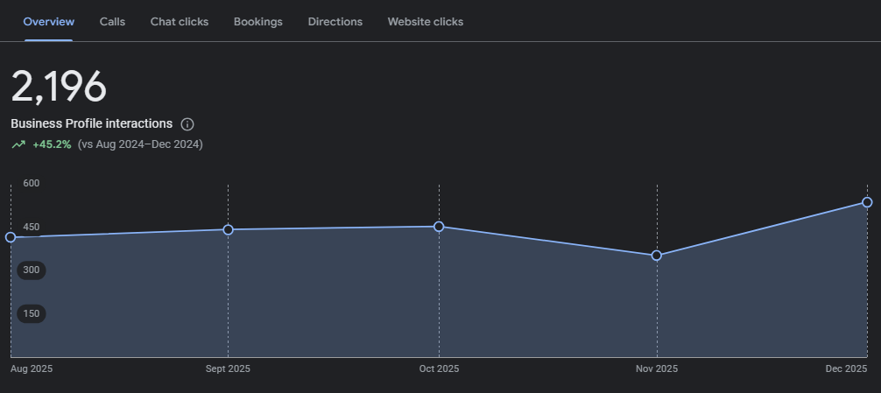Select the Chat clicks tab
The height and width of the screenshot is (393, 881).
coord(180,22)
